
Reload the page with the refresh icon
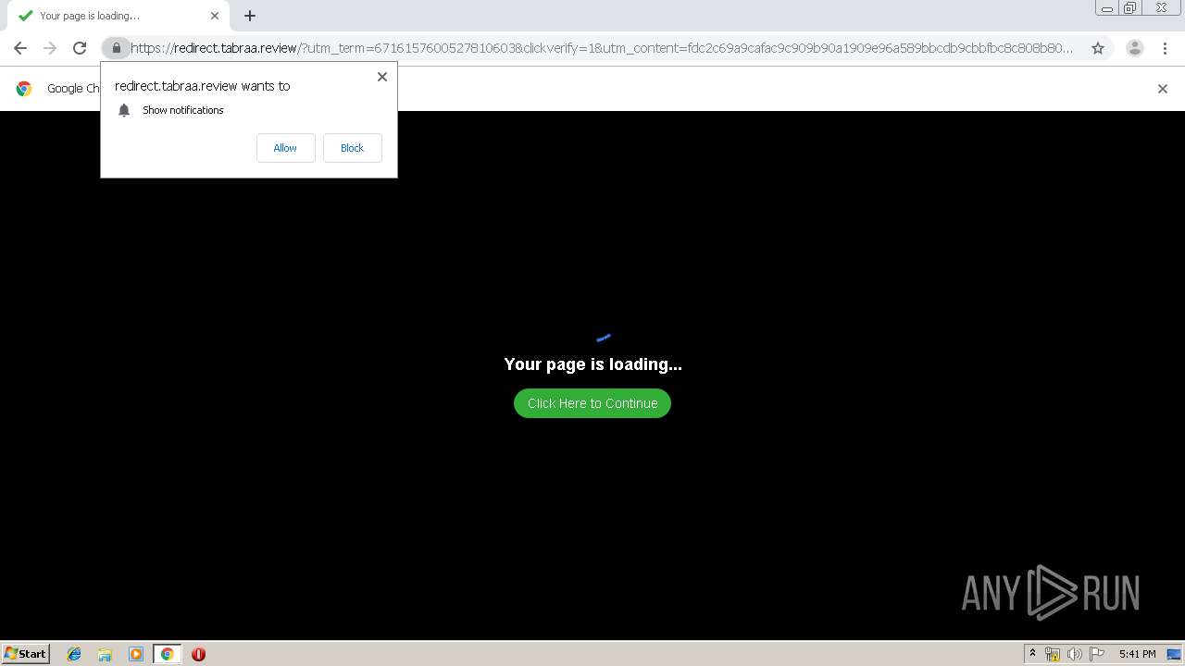(x=80, y=48)
